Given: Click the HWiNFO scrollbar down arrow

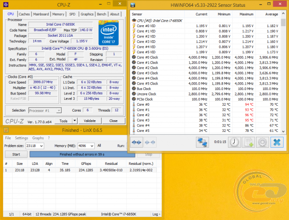Looking at the screenshot, I should [x=283, y=131].
